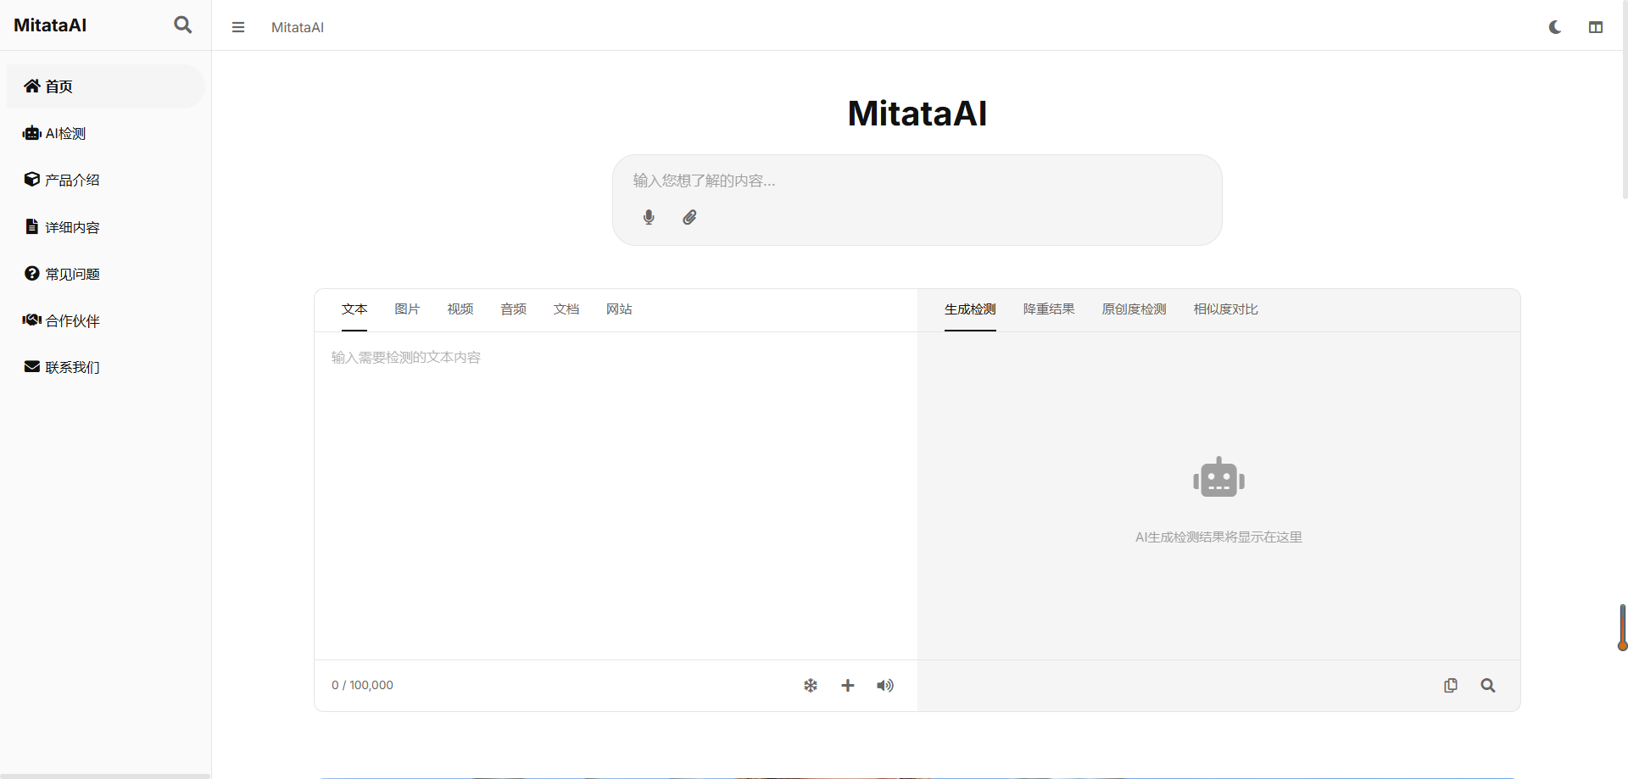1628x779 pixels.
Task: Click into the 输入需要检测的文本内容 text area
Action: (616, 496)
